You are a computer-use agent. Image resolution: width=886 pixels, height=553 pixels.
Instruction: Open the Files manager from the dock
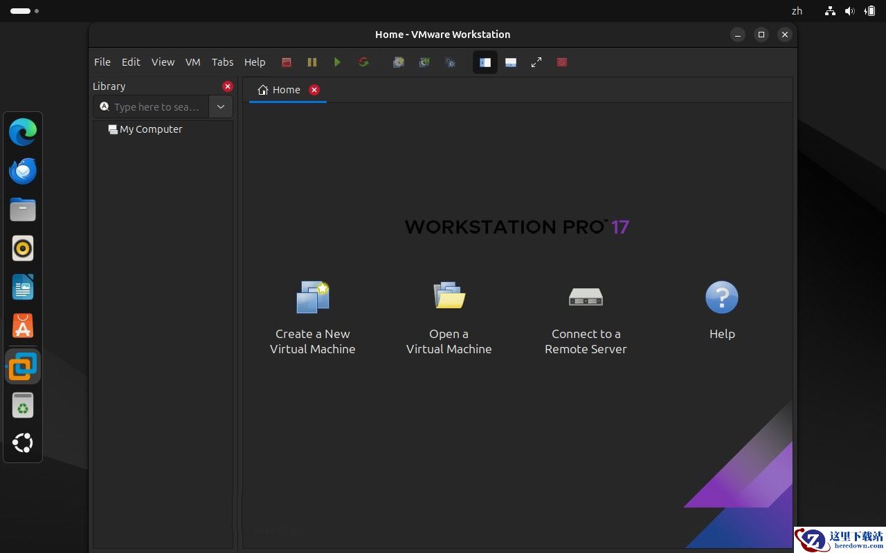[23, 209]
